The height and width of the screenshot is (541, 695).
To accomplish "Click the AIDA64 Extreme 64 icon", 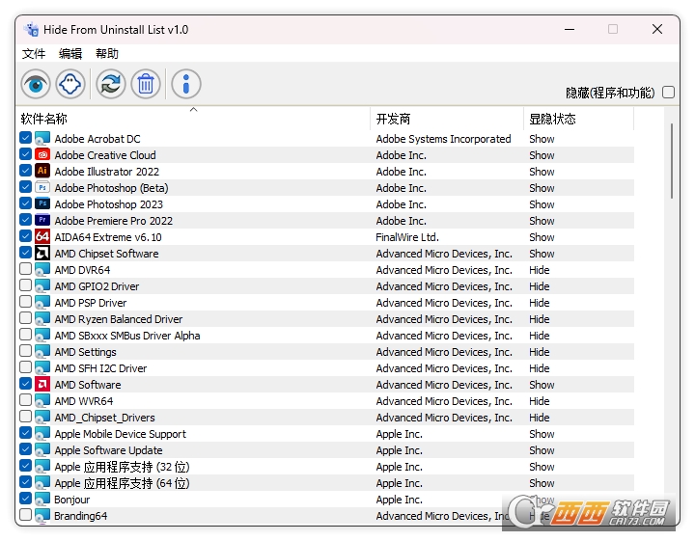I will [42, 237].
